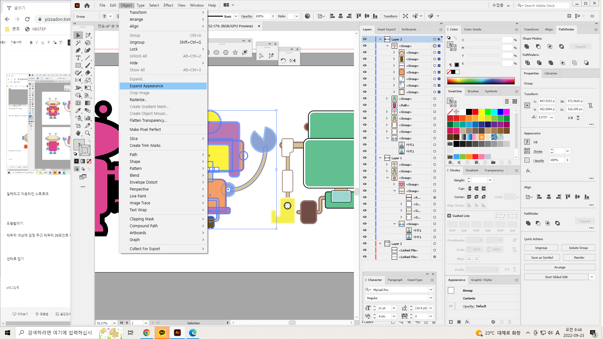The height and width of the screenshot is (339, 603).
Task: Hide the <Path> sublayer
Action: point(365,105)
